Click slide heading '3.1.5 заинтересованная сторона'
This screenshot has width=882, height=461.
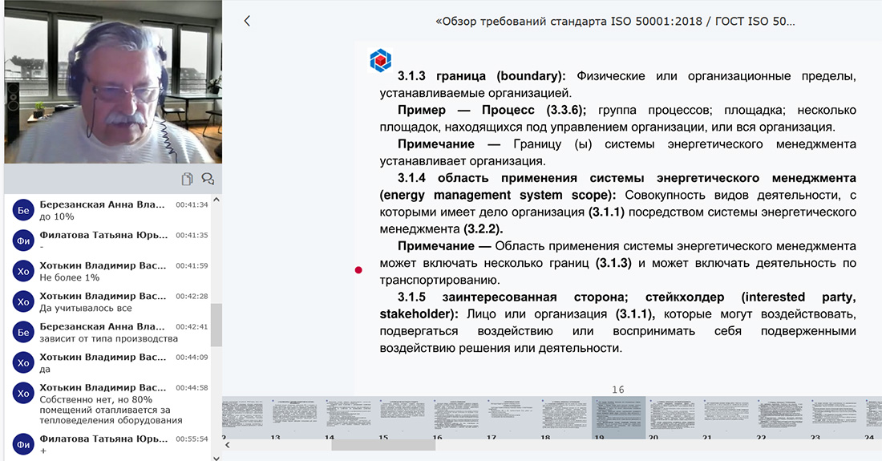pyautogui.click(x=512, y=297)
